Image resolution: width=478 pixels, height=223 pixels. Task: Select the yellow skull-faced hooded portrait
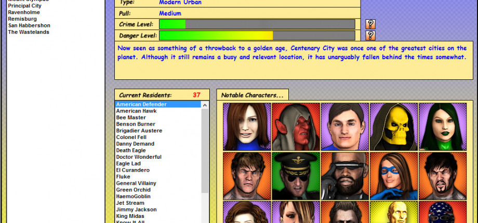tap(394, 127)
